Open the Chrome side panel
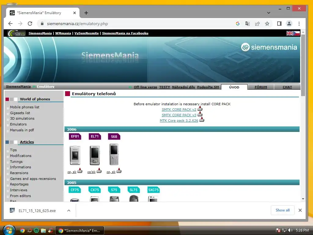 tap(279, 24)
